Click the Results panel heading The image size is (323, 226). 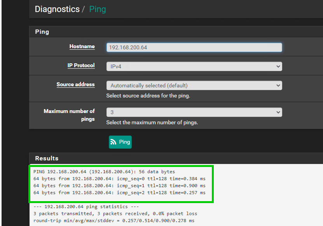click(47, 158)
